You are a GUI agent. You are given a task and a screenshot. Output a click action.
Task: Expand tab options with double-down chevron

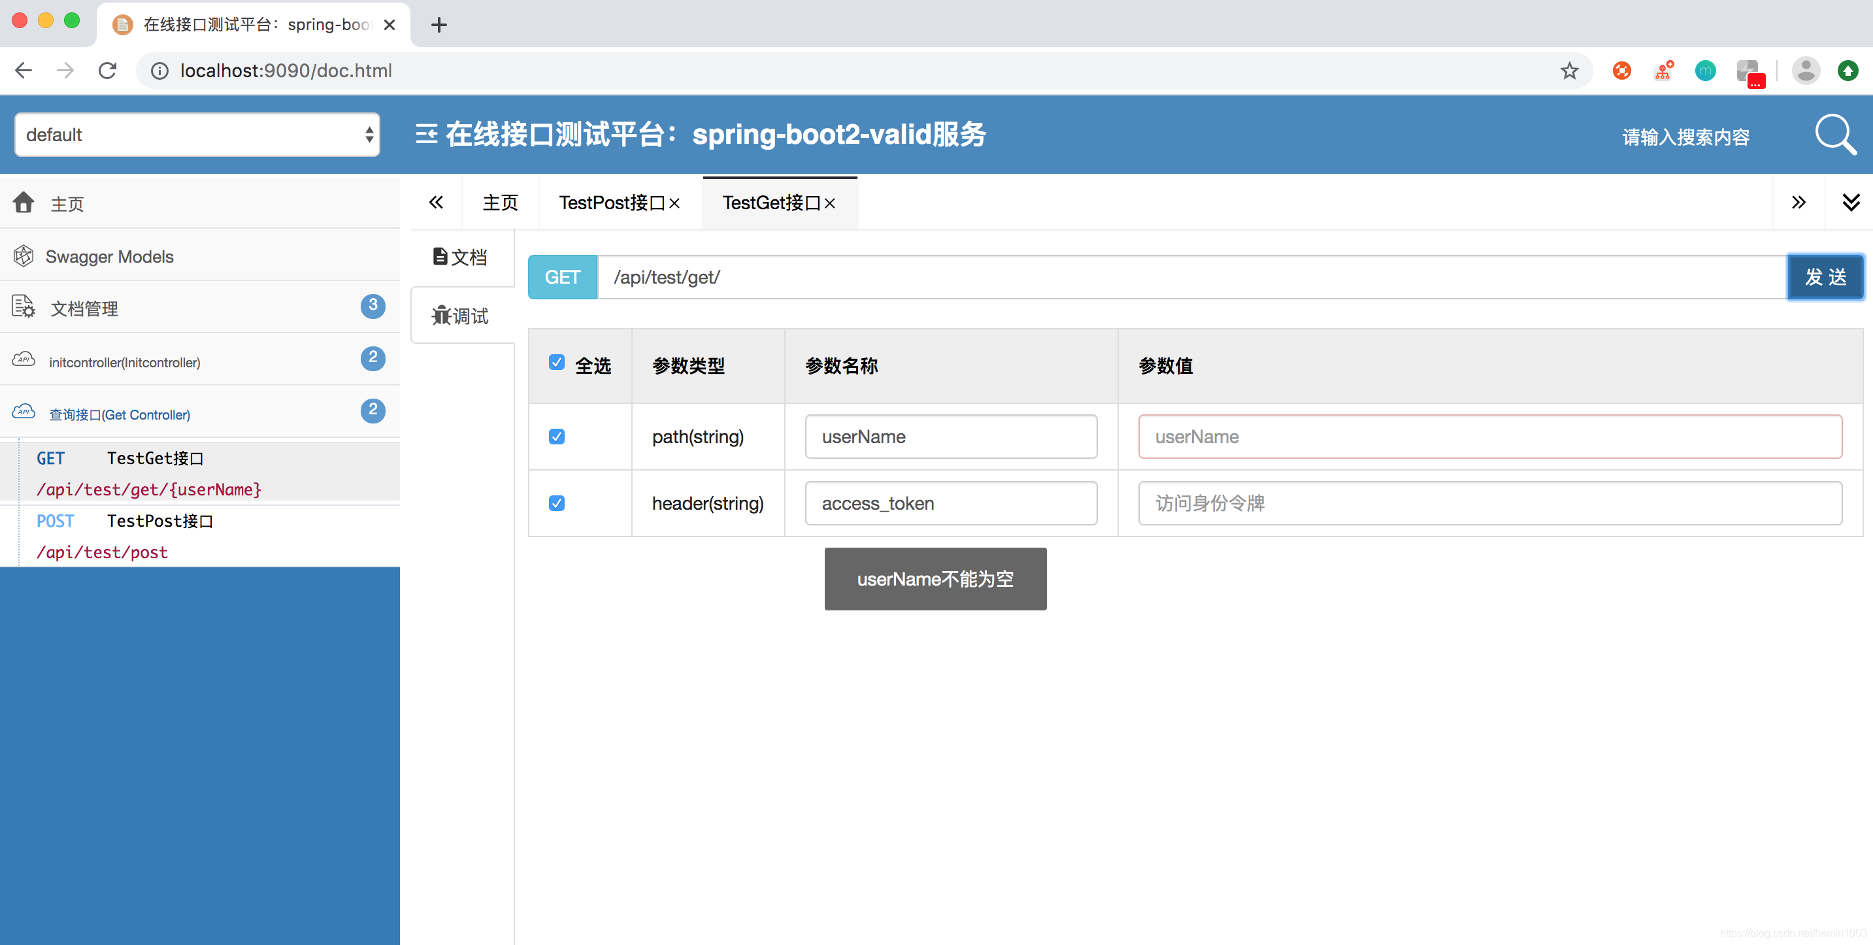(x=1851, y=203)
